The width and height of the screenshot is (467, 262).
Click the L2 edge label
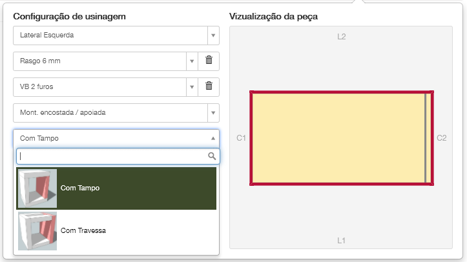[x=342, y=37]
